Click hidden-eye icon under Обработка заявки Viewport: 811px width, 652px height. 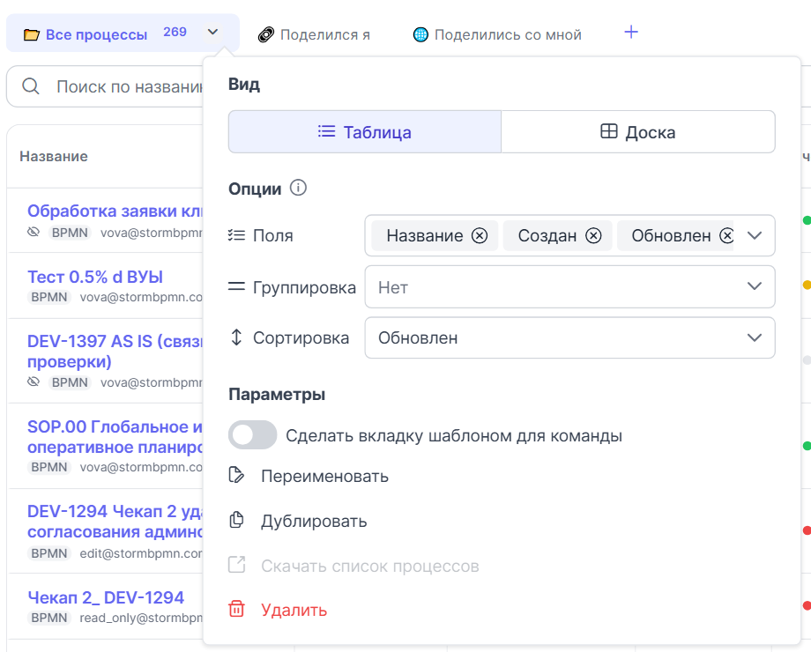click(33, 232)
